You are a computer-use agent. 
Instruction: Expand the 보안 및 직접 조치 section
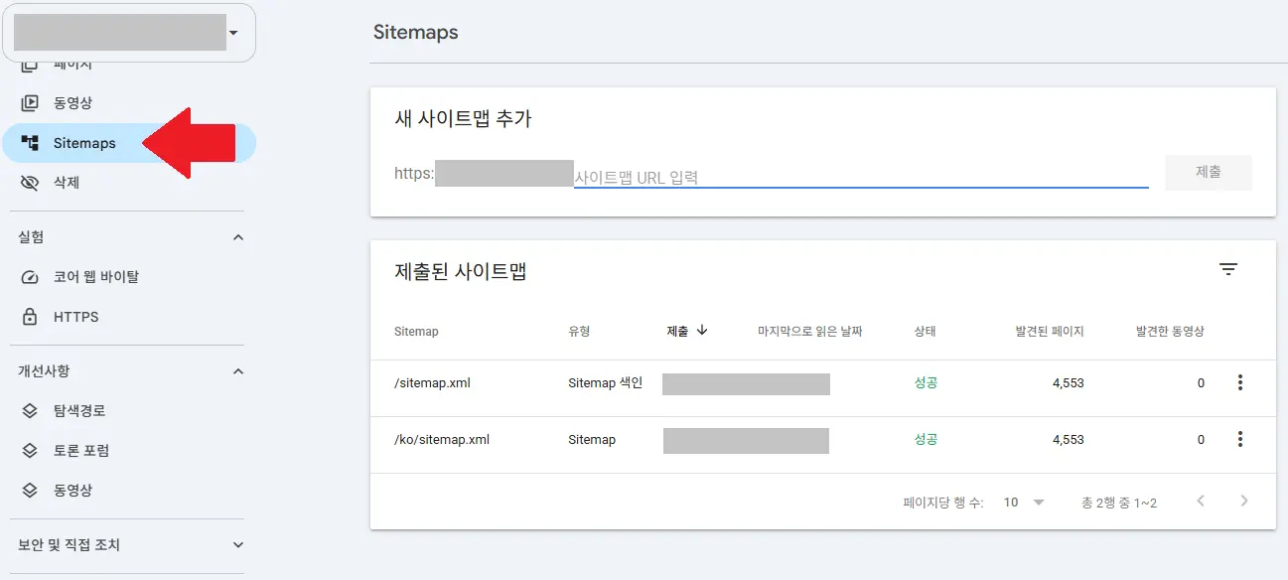coord(237,544)
